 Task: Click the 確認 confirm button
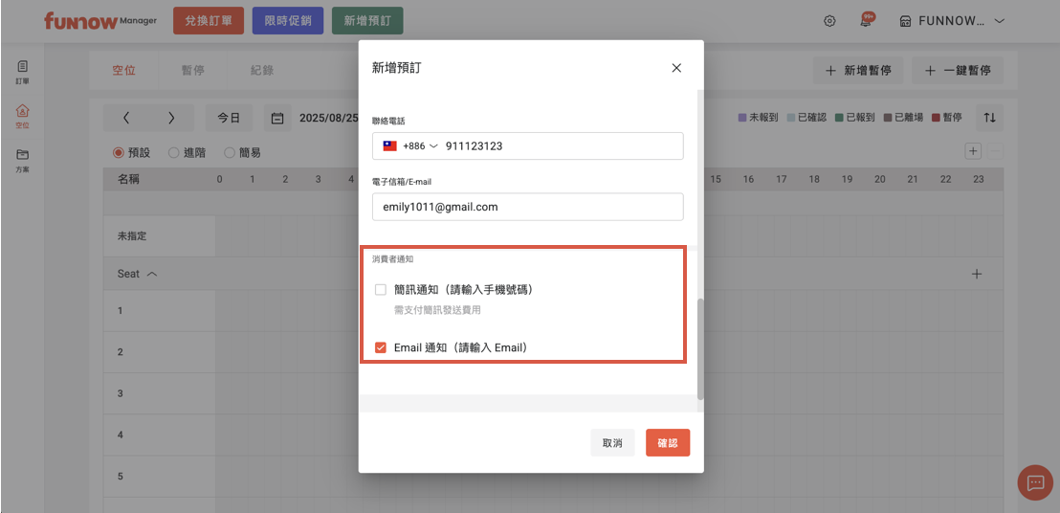(x=668, y=443)
